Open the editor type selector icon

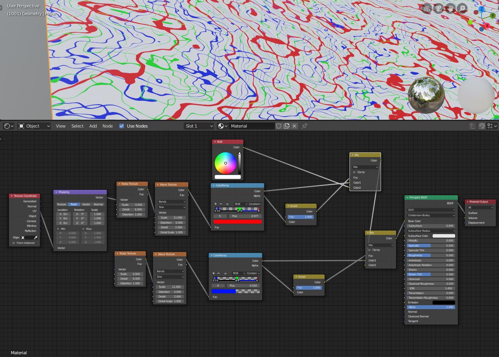[9, 126]
